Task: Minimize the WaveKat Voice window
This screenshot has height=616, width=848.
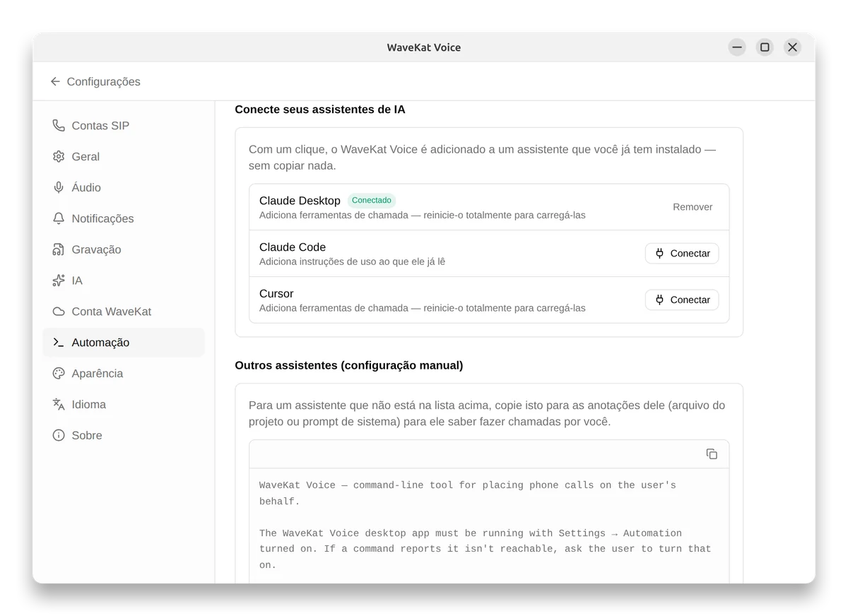Action: pyautogui.click(x=737, y=47)
